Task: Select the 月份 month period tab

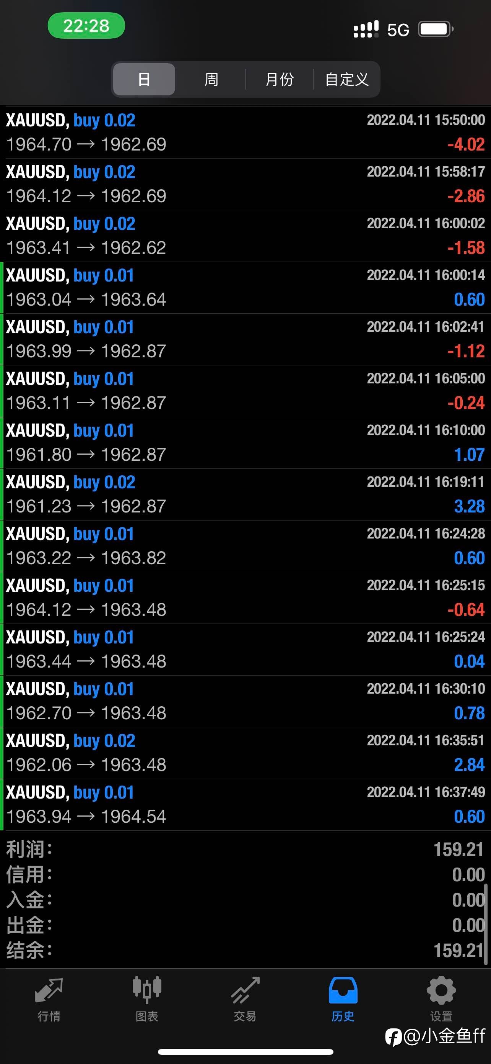Action: 280,79
